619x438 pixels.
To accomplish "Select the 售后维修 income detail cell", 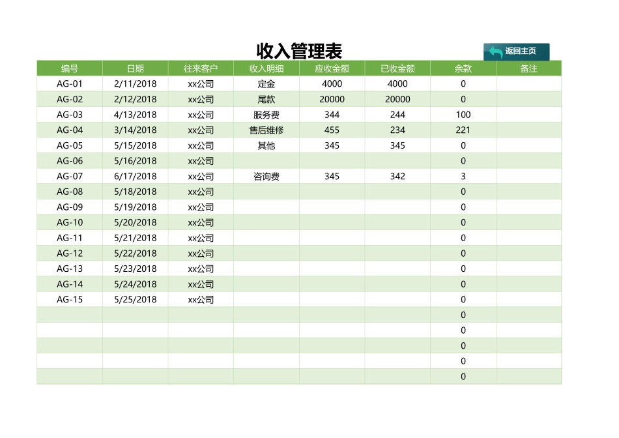I will [x=266, y=130].
